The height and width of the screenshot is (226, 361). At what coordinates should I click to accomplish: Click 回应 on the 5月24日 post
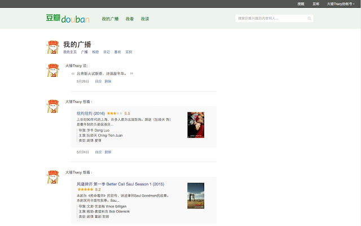tap(98, 152)
